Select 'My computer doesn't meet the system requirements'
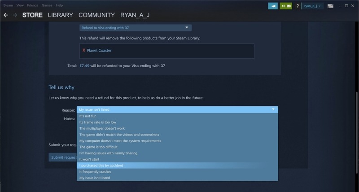 click(177, 141)
